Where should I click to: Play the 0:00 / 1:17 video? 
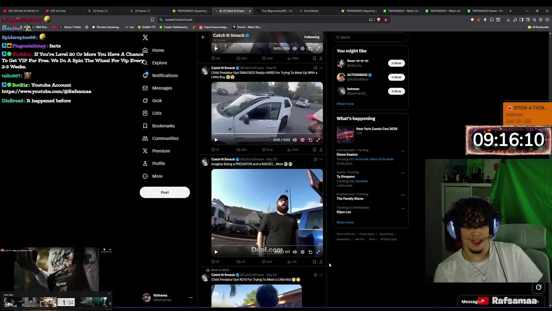pos(216,252)
